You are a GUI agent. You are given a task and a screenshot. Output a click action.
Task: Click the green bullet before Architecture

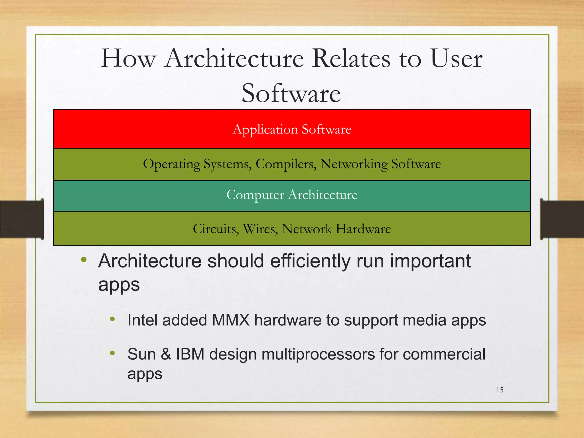point(84,260)
